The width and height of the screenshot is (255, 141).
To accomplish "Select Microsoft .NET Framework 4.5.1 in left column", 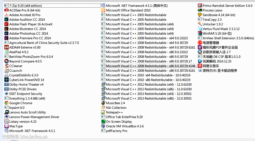I will coord(30,131).
